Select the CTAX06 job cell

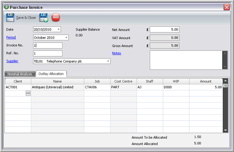pos(97,87)
